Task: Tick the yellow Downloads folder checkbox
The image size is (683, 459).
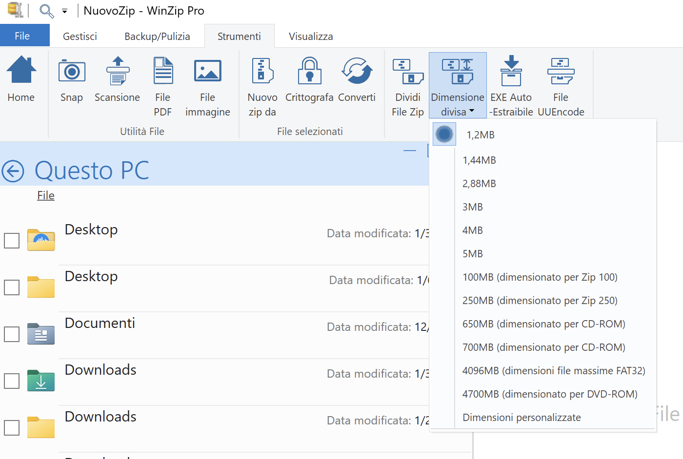Action: coord(12,428)
